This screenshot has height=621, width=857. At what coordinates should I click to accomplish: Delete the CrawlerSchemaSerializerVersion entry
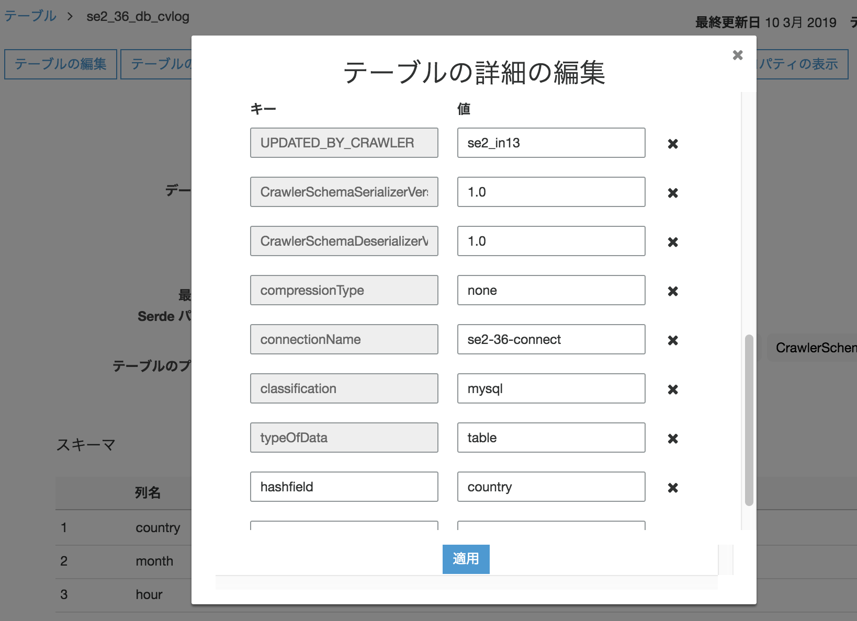pos(672,193)
